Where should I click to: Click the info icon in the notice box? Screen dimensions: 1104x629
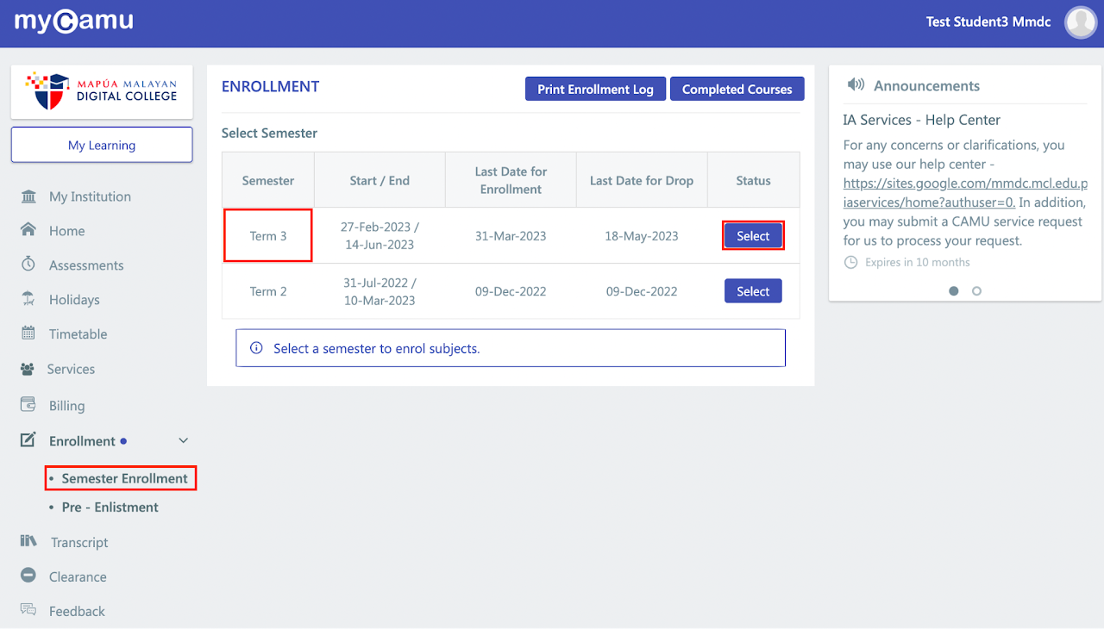[256, 348]
